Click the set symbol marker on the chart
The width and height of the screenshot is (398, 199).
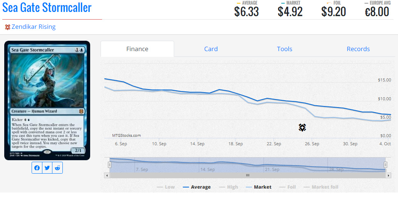302,128
